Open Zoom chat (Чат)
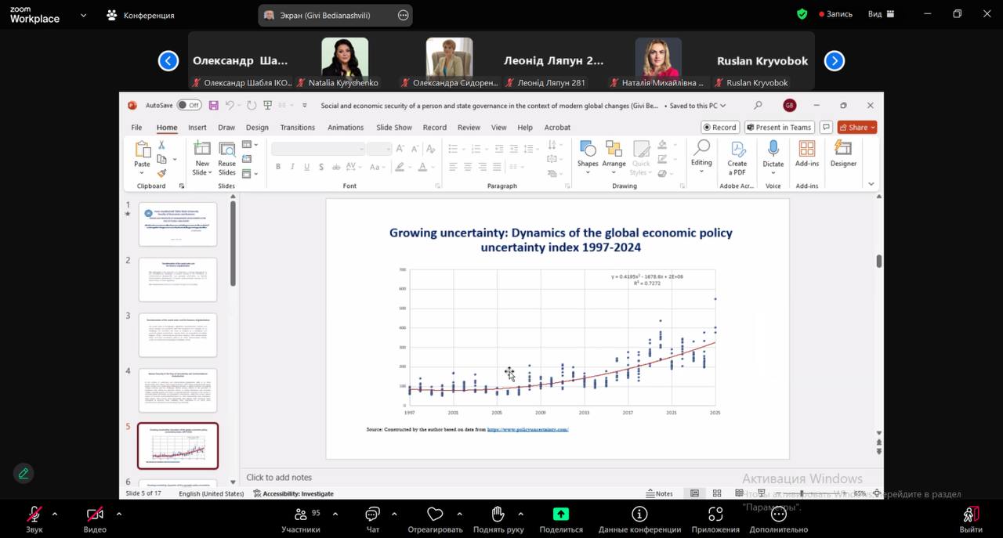This screenshot has width=1003, height=538. (373, 519)
